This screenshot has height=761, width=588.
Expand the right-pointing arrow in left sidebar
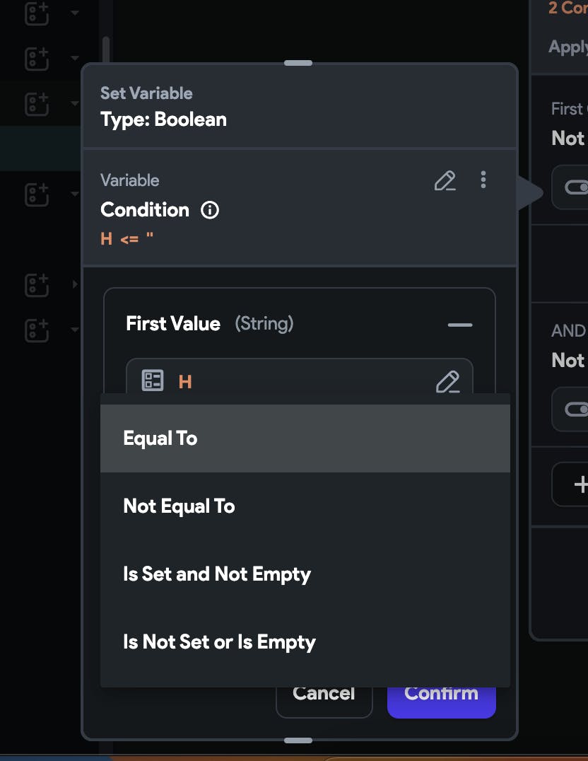tap(75, 284)
